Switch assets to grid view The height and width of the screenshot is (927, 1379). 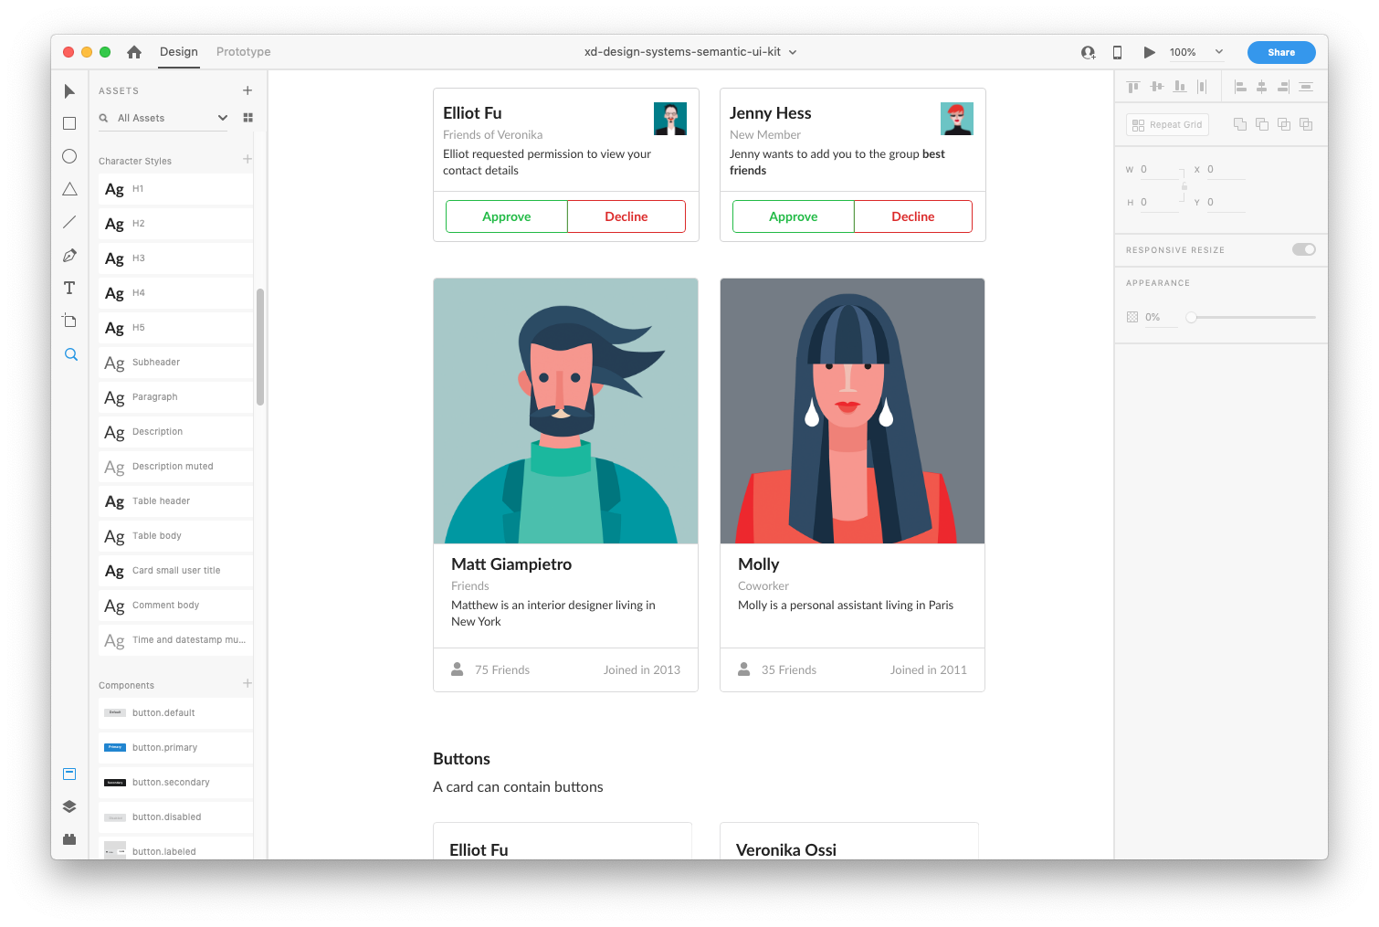pyautogui.click(x=247, y=118)
